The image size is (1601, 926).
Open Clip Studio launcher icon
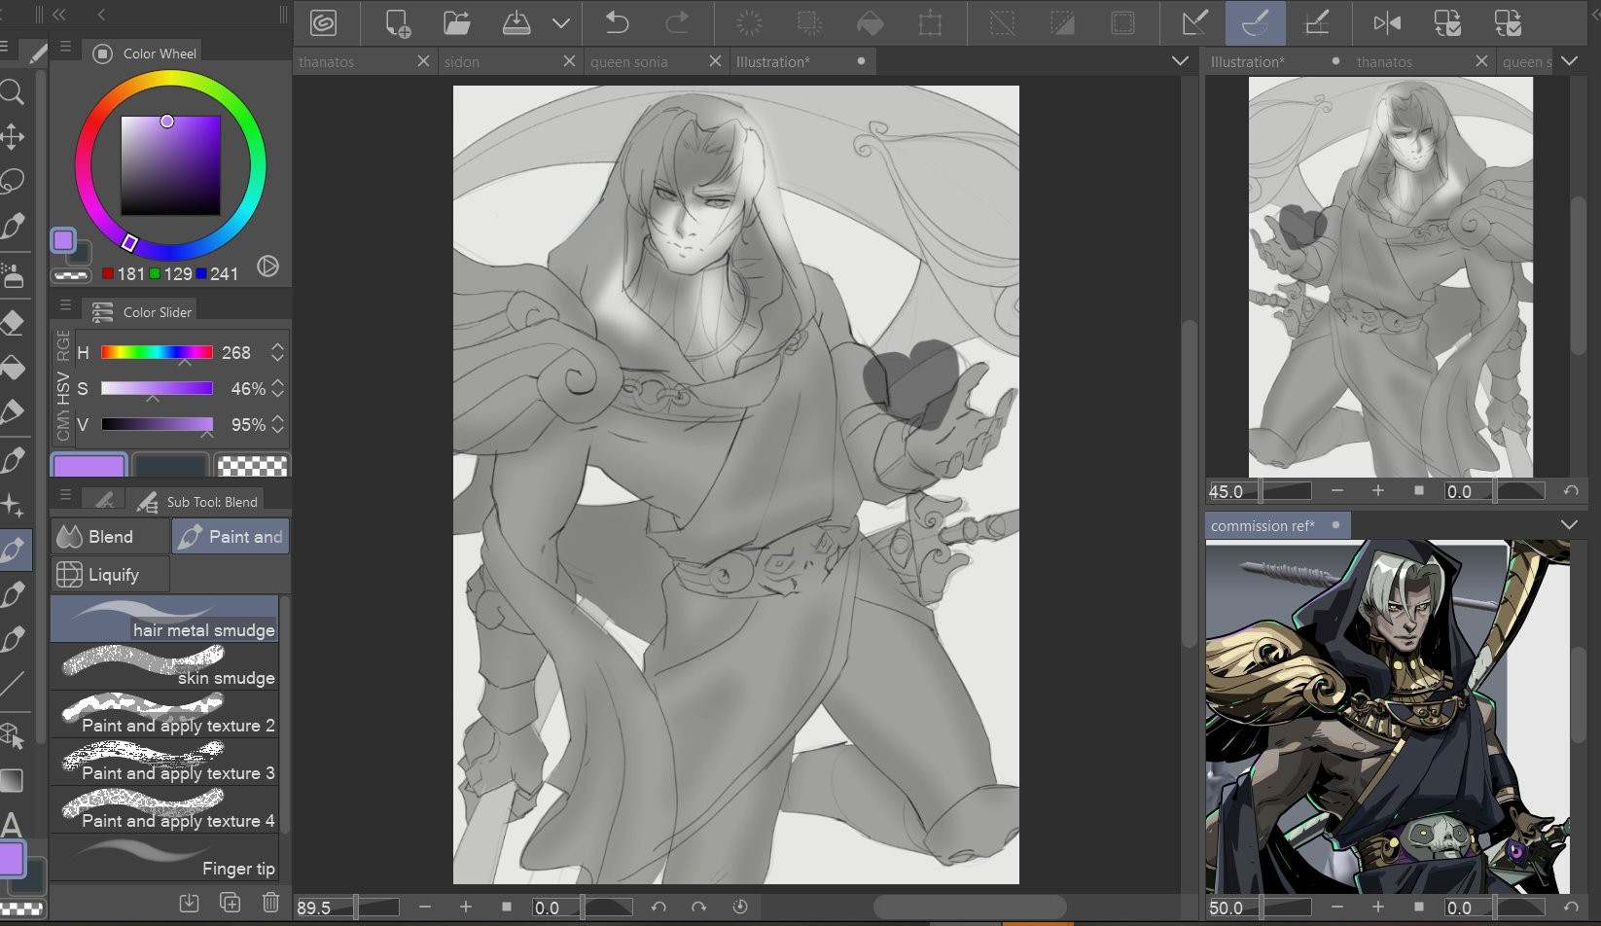[323, 22]
